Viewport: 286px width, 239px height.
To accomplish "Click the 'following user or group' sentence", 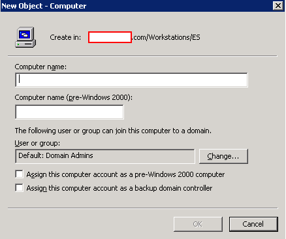I will click(113, 131).
